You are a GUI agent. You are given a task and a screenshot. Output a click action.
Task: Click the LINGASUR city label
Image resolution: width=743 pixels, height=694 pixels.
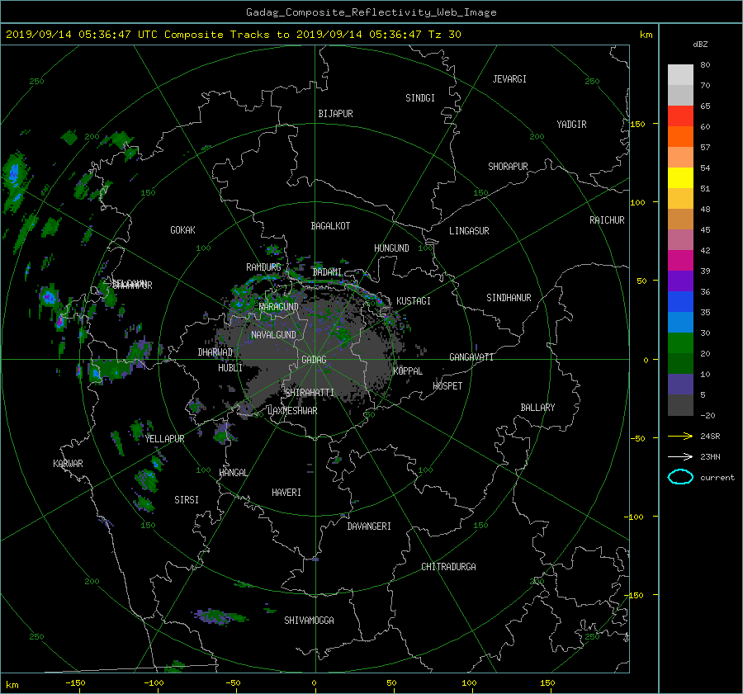point(469,231)
